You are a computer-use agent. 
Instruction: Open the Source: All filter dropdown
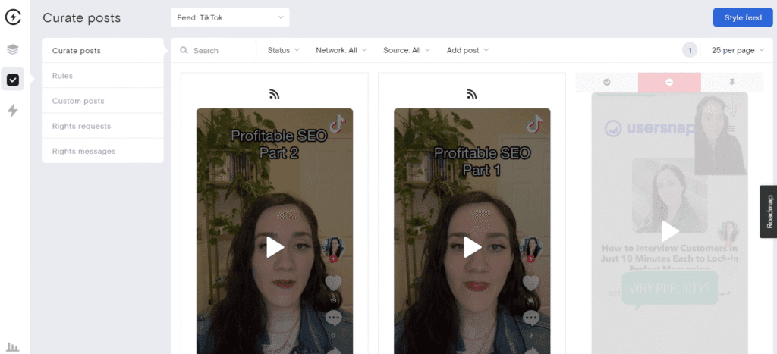point(407,50)
